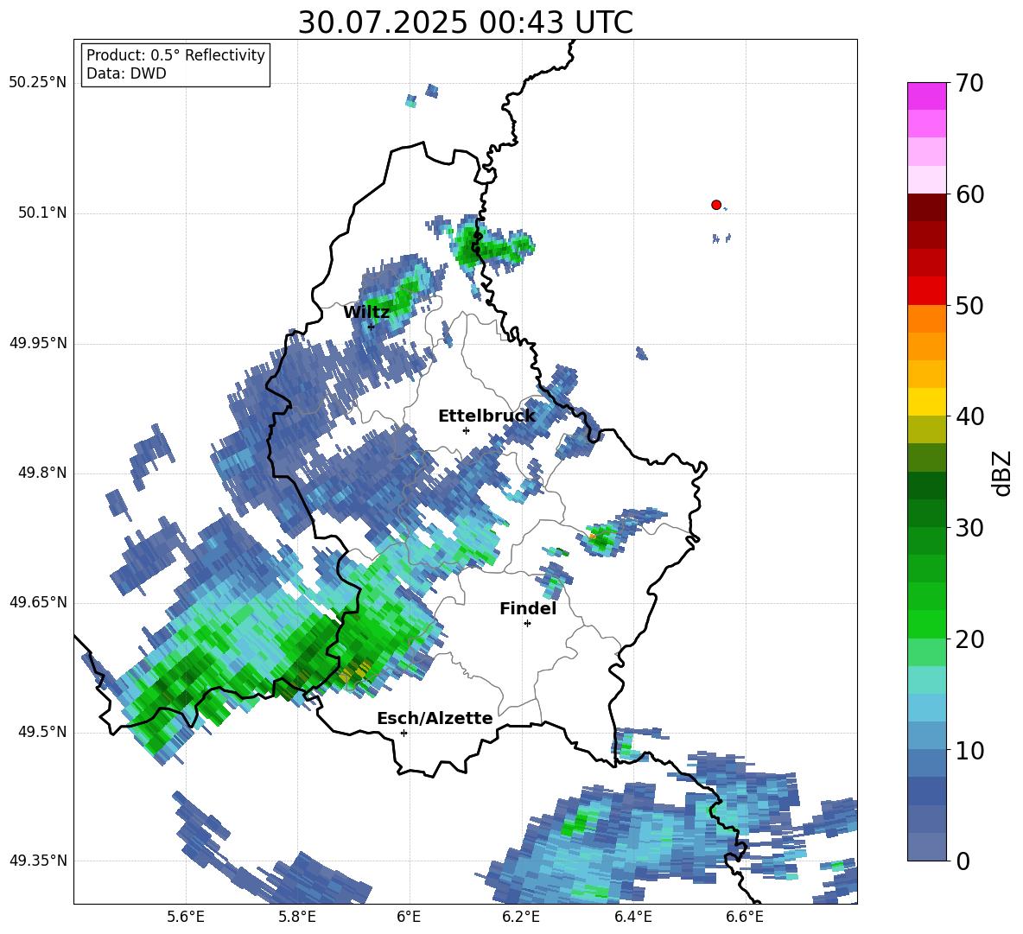Click the 40 label on the colorbar

coord(969,416)
